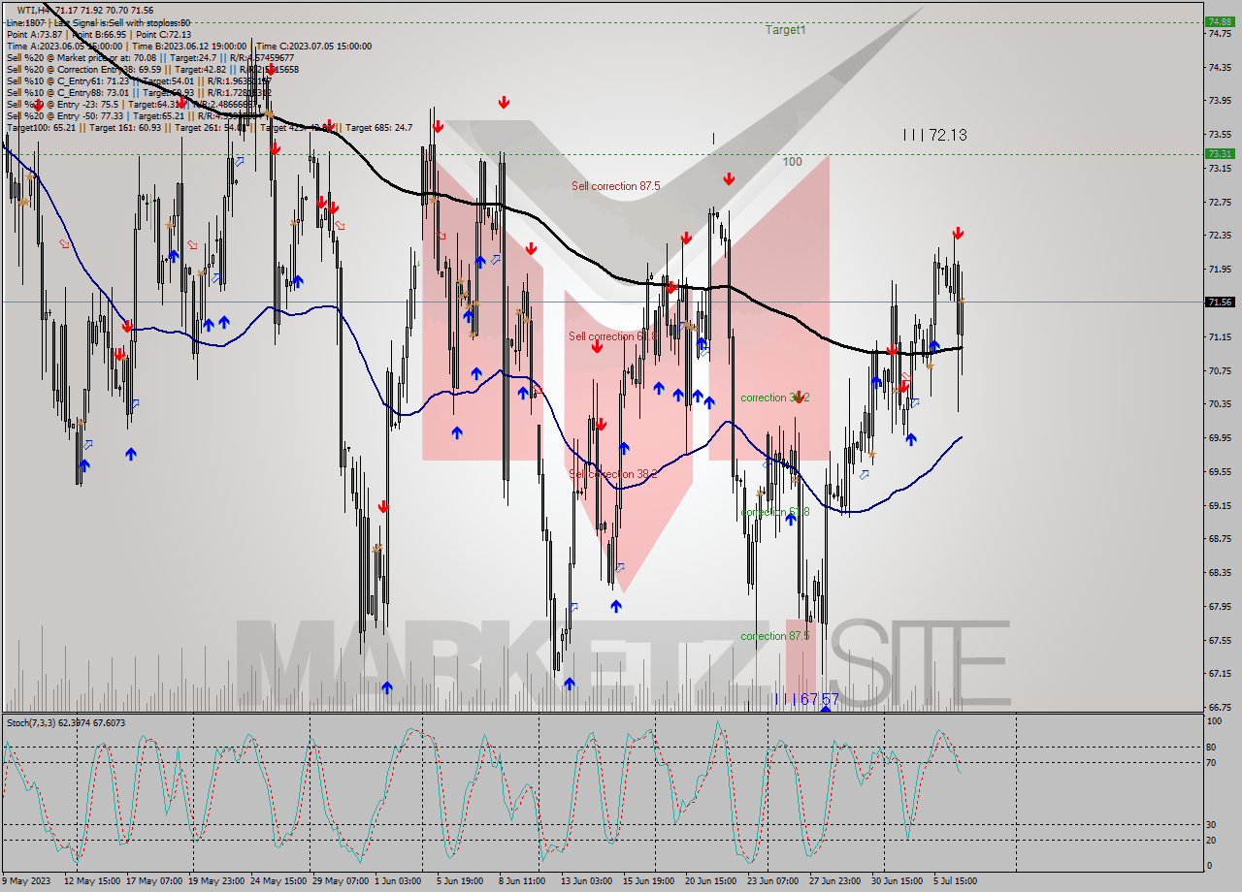Click the 'Sell %20 @ Market price' line

152,57
